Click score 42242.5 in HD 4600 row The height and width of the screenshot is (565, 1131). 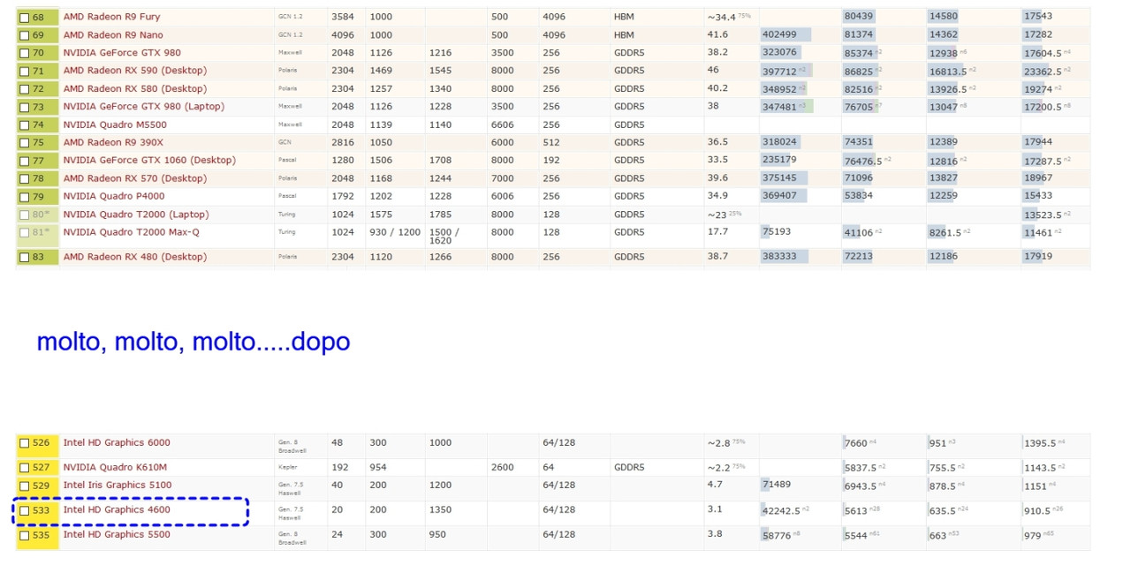tap(782, 510)
